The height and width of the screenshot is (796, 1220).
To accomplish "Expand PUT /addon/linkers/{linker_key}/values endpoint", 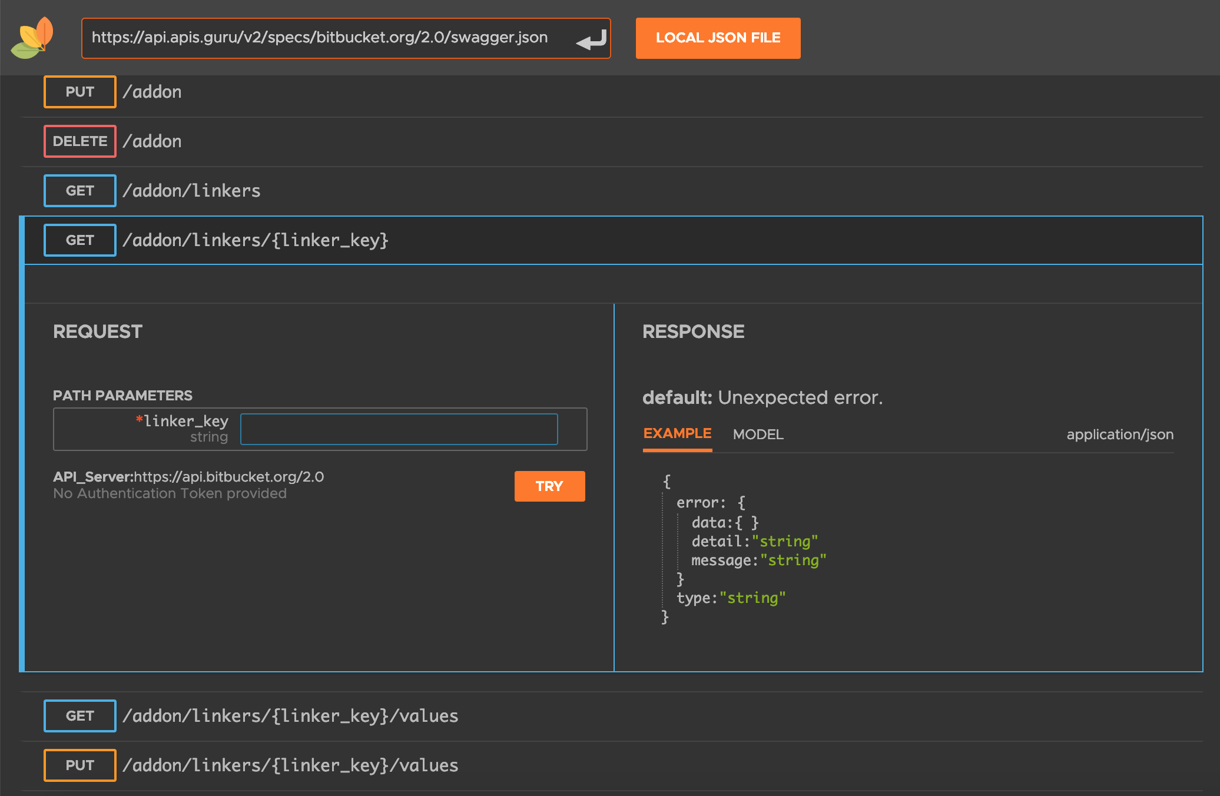I will point(290,765).
